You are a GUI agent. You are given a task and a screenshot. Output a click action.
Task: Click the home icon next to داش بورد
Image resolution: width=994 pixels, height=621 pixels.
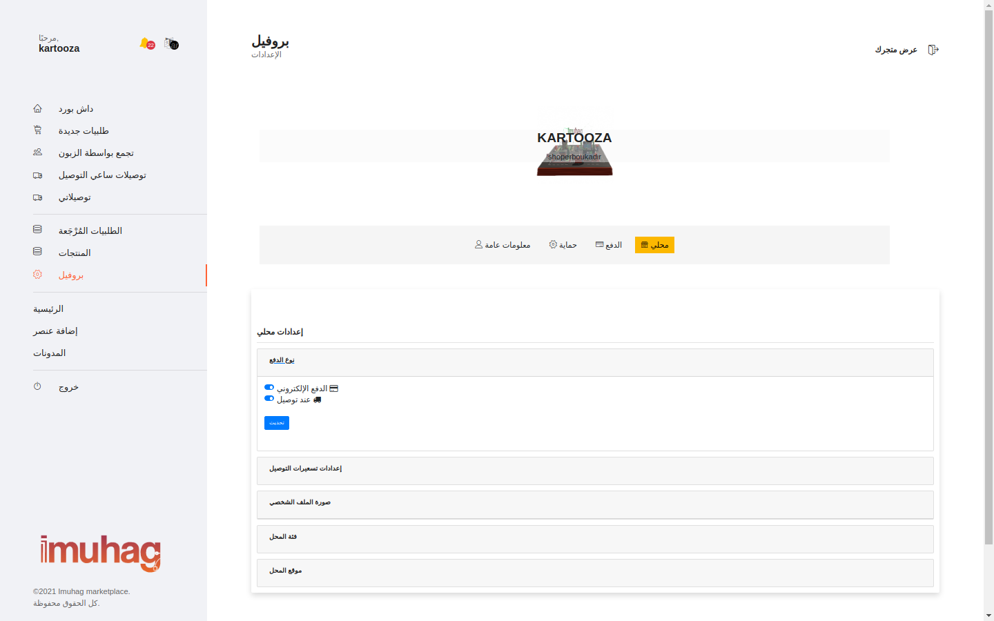37,109
